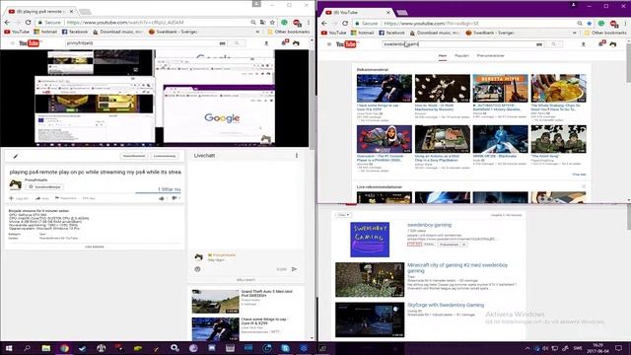This screenshot has height=355, width=631.
Task: Reload page in left Chrome window
Action: point(28,23)
